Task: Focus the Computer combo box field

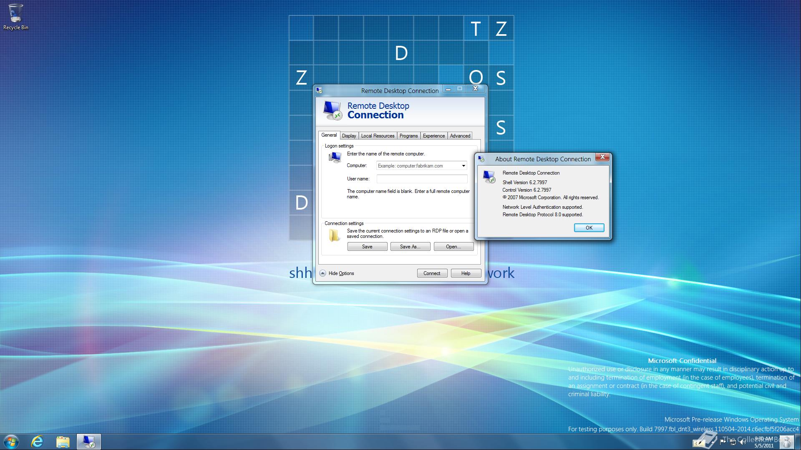Action: (x=421, y=166)
